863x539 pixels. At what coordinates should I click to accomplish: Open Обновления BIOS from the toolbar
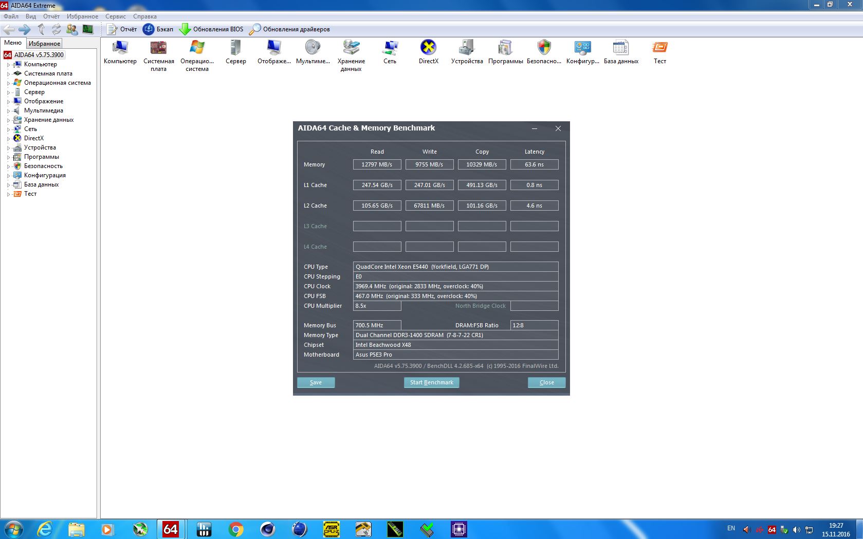211,29
